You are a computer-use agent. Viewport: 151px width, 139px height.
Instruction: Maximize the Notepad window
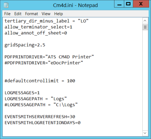(x=128, y=4)
